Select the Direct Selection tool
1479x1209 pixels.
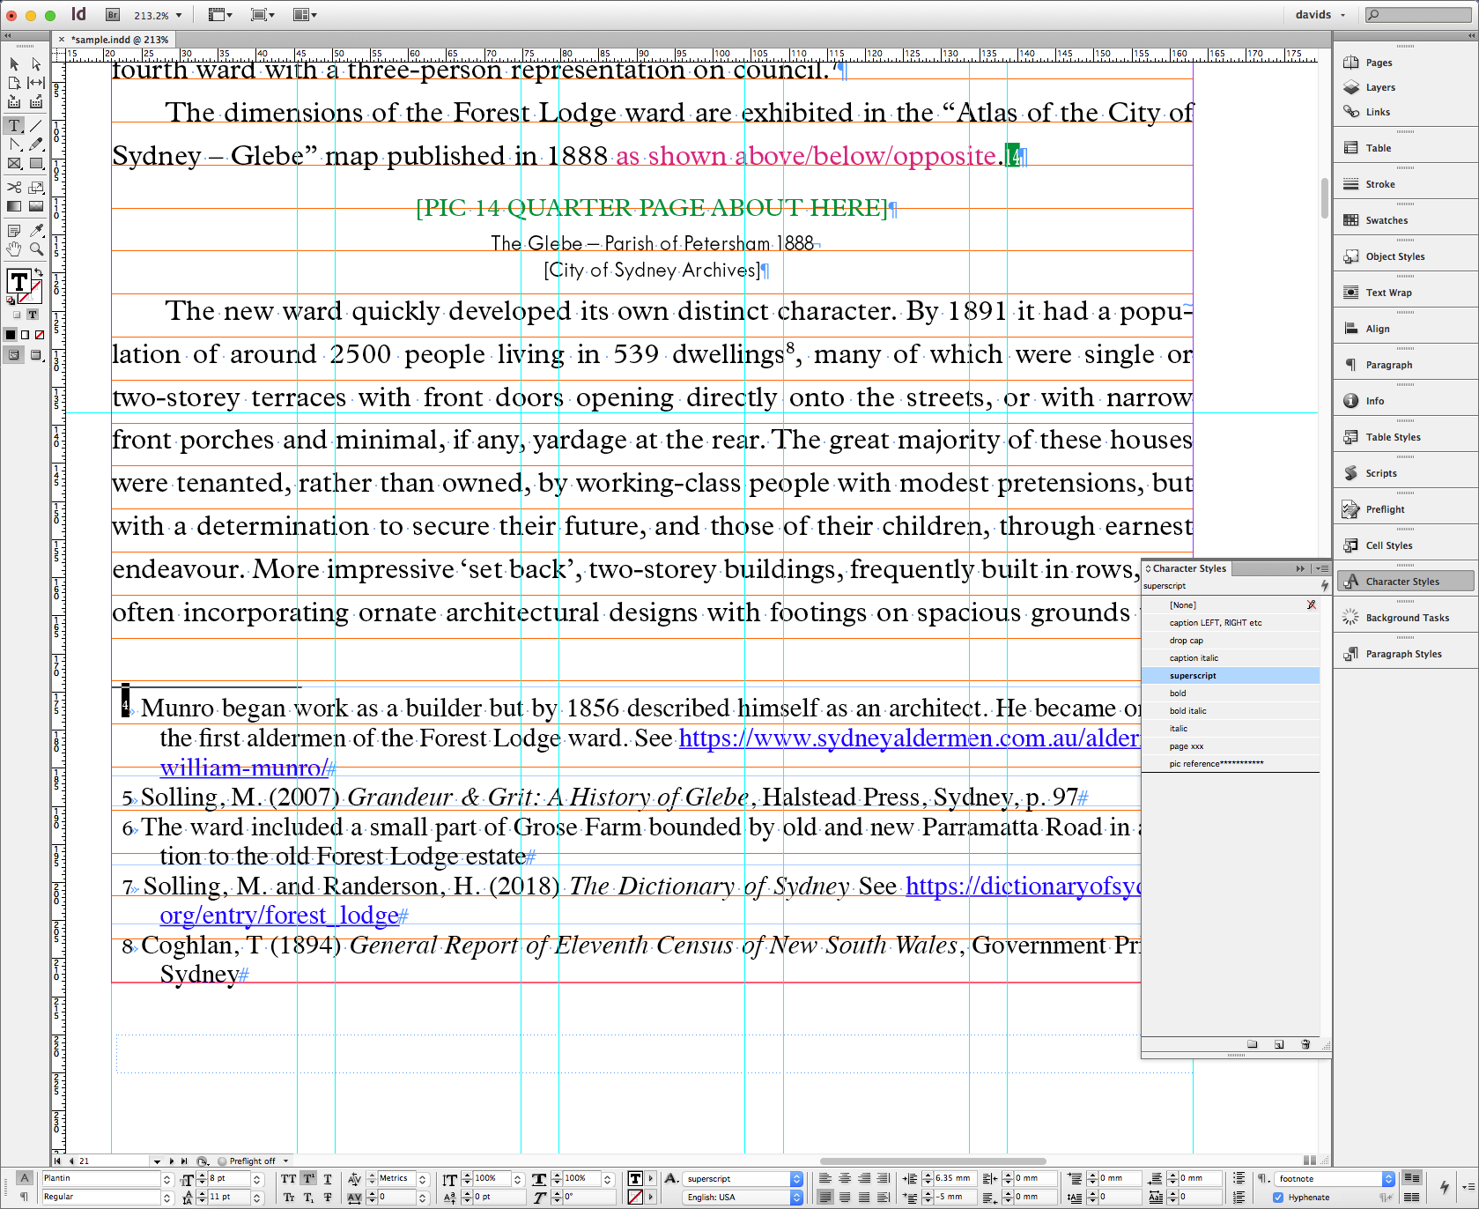point(36,64)
